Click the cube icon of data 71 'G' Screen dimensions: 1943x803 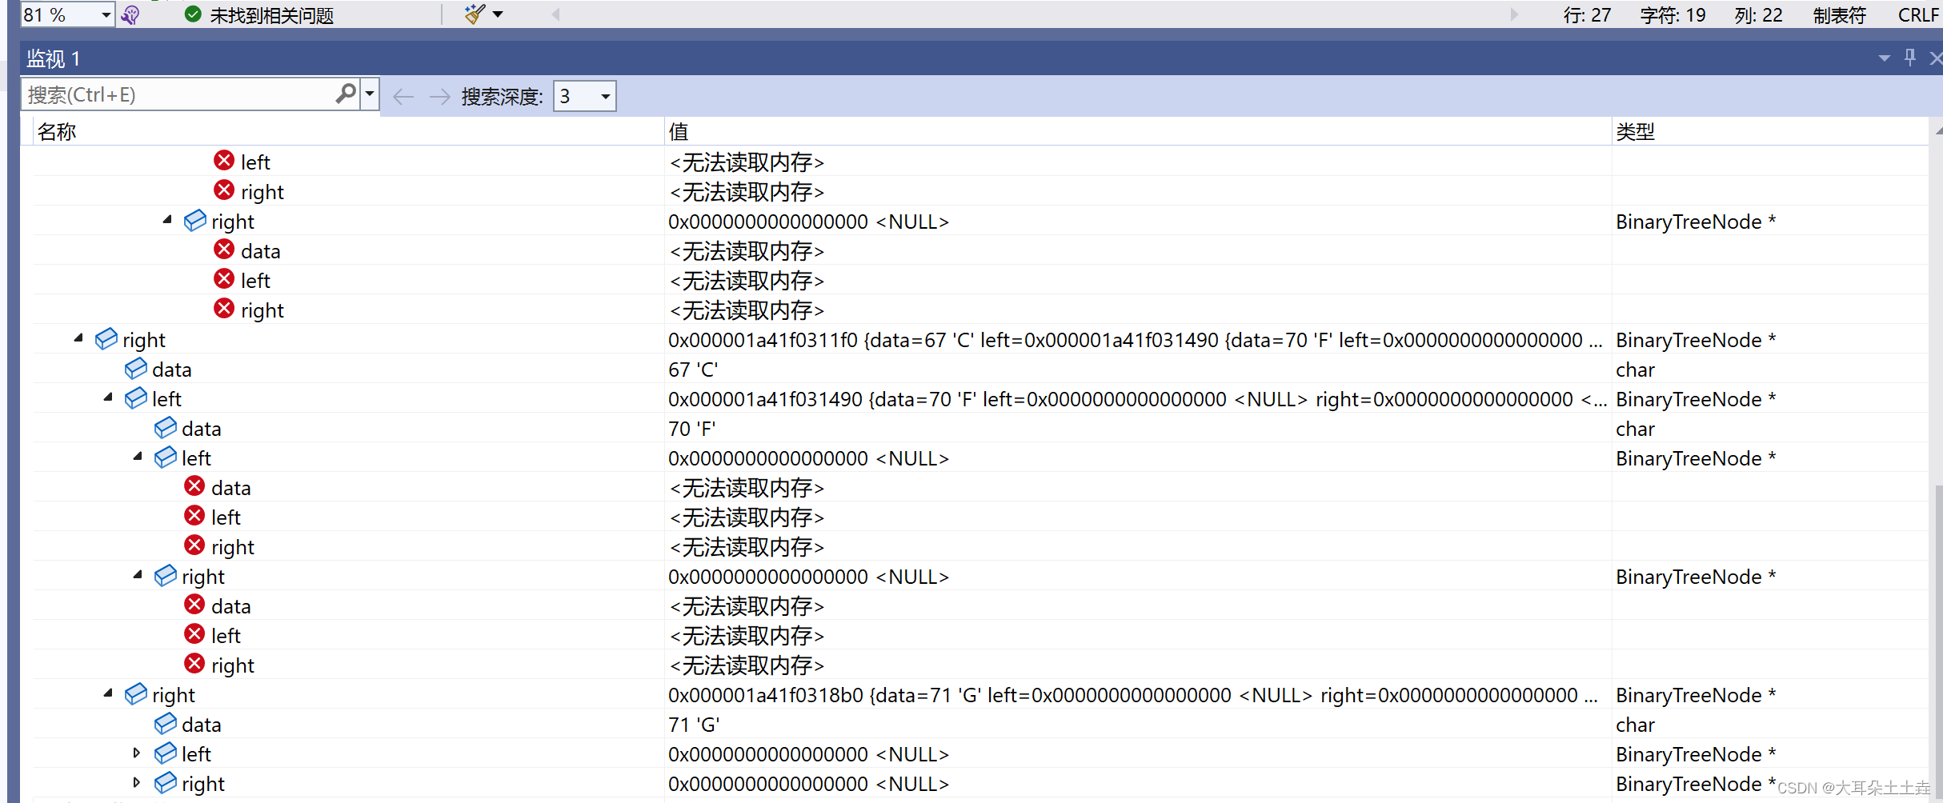(166, 723)
